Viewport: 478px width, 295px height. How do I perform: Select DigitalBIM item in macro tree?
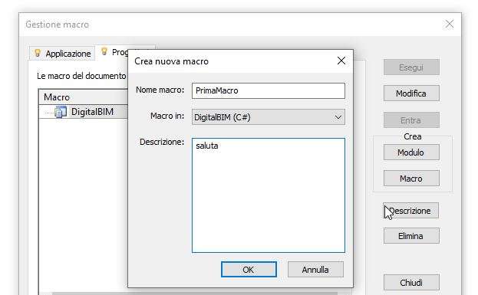[x=92, y=112]
